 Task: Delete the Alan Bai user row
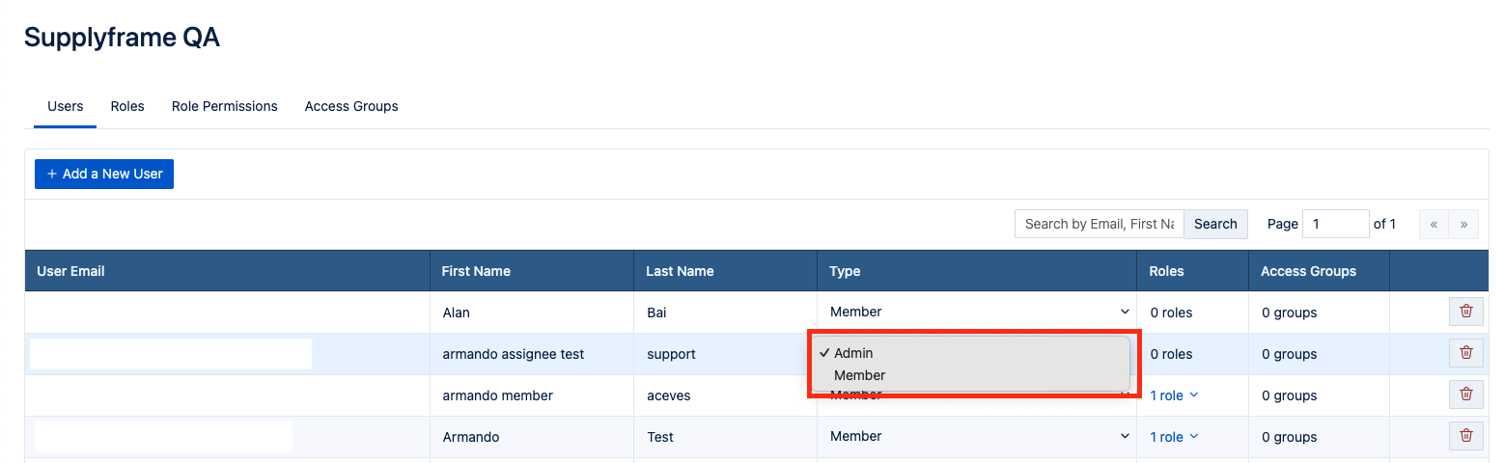[1465, 312]
